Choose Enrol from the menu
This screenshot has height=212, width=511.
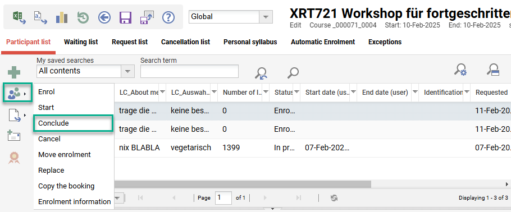[74, 92]
